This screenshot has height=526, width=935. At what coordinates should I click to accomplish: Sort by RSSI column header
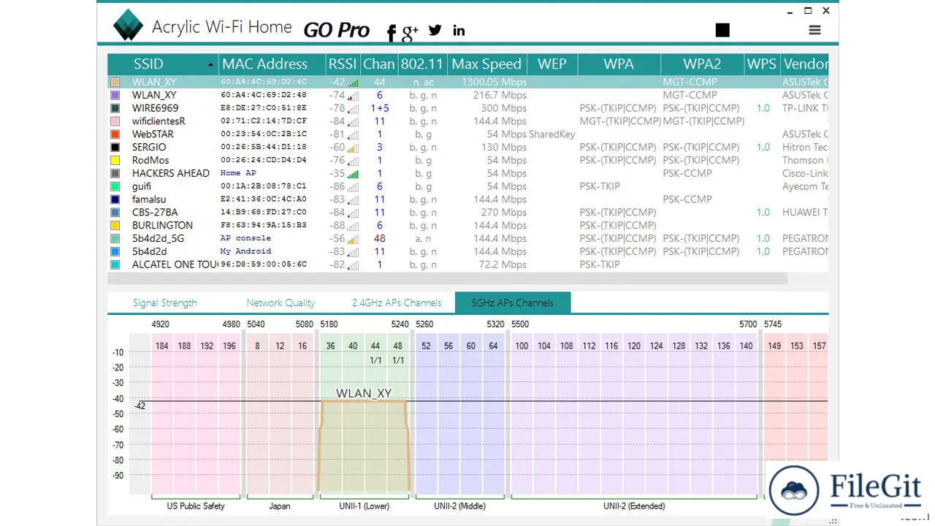(343, 64)
